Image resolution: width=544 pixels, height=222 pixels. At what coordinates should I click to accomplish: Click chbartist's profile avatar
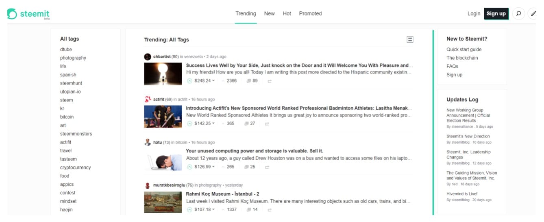[x=148, y=57]
